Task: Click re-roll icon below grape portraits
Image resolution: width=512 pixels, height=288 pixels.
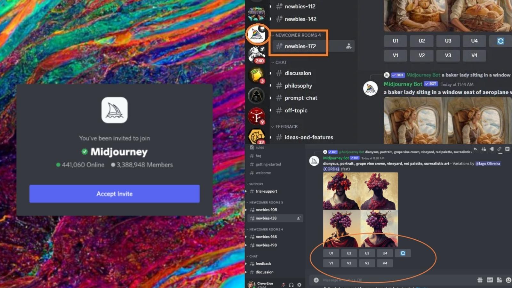Action: point(403,253)
